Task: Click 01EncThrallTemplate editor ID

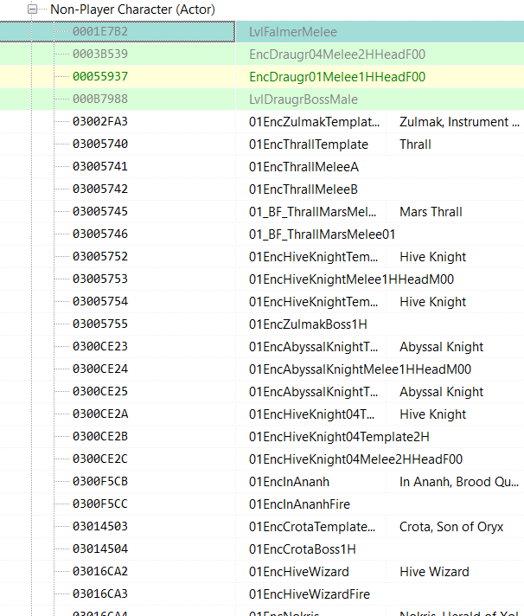Action: 309,144
